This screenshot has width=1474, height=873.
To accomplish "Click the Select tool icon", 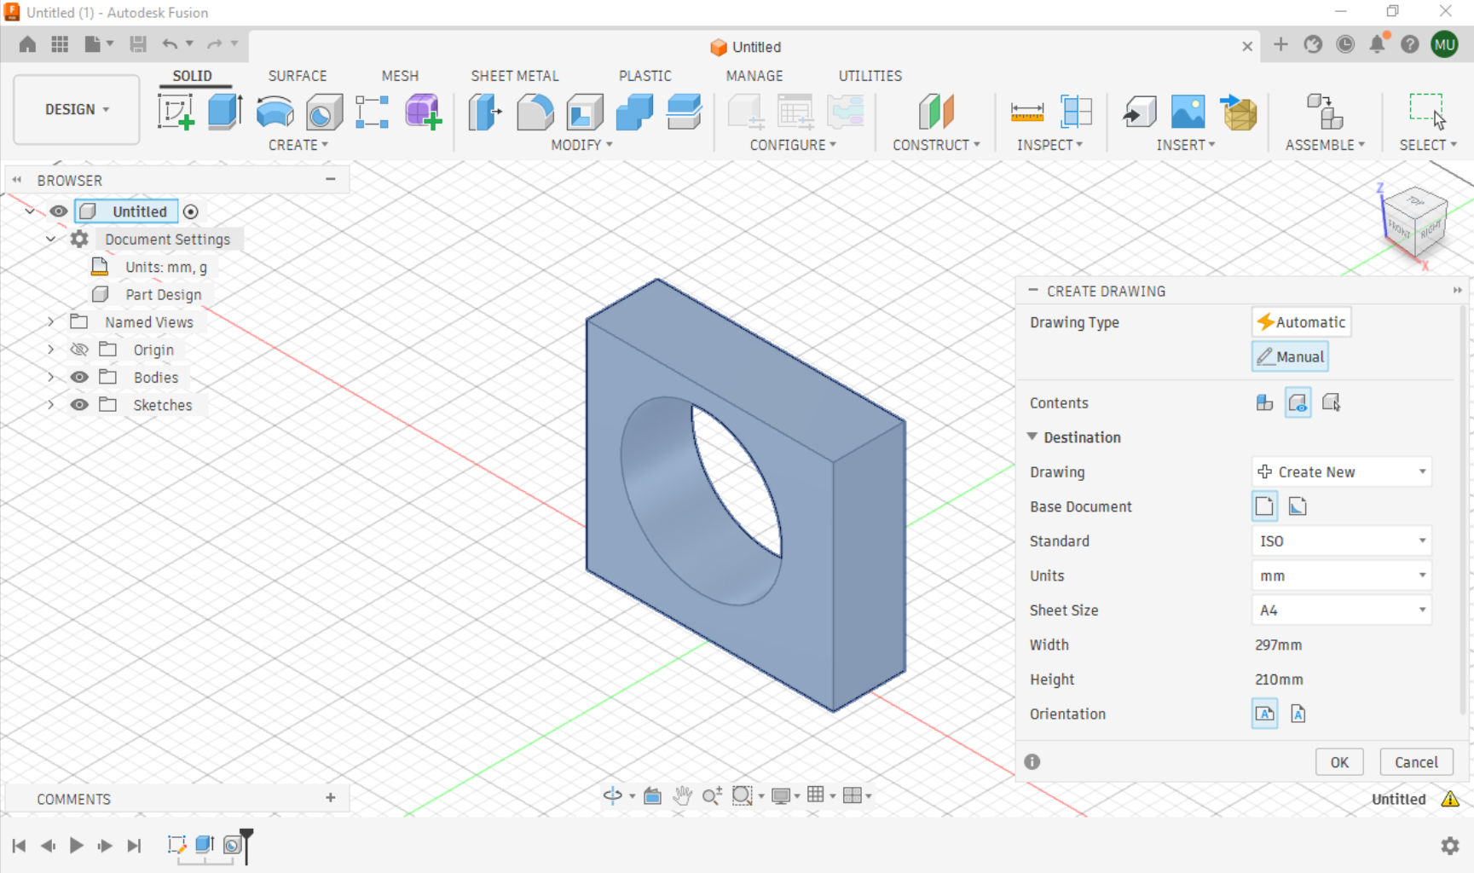I will [1428, 112].
